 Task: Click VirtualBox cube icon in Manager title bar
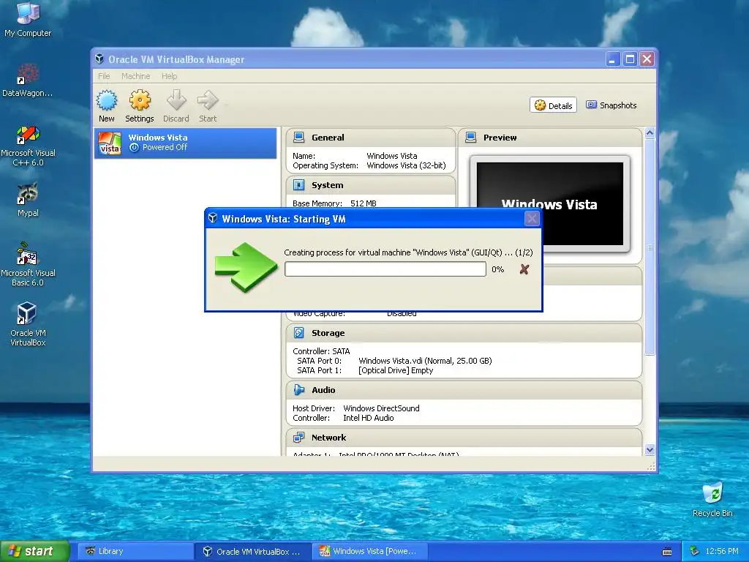tap(99, 59)
